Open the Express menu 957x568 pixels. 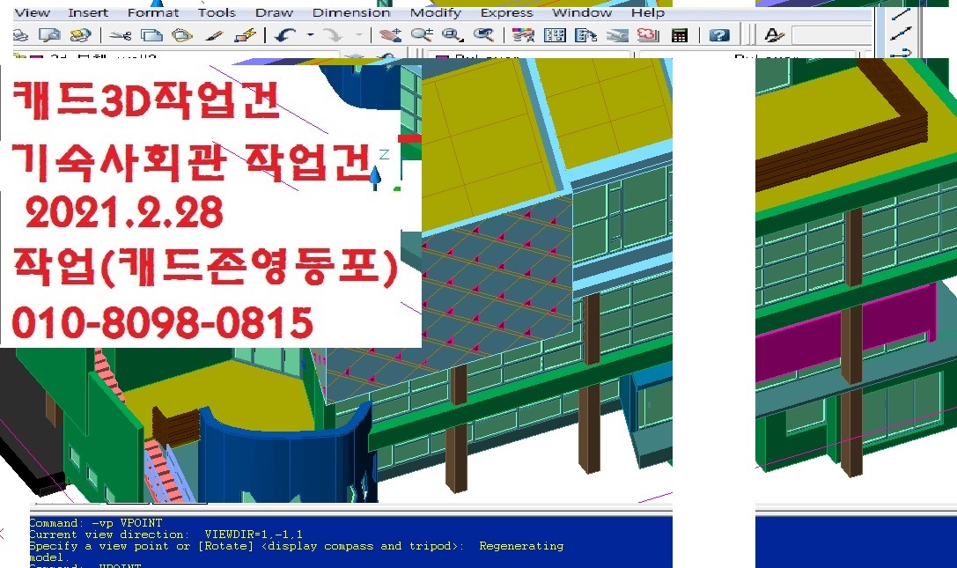[x=506, y=13]
